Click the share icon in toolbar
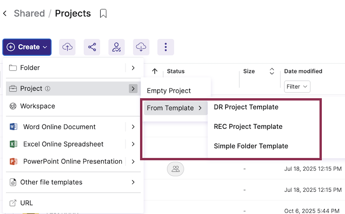Viewport: 345px width, 214px height. (x=92, y=47)
